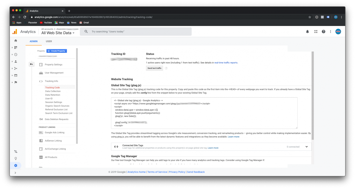Expand the Connected Site Tags section
355x189 pixels.
[x=306, y=147]
